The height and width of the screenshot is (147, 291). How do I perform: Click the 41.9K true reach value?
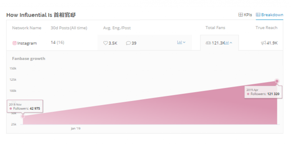[272, 43]
